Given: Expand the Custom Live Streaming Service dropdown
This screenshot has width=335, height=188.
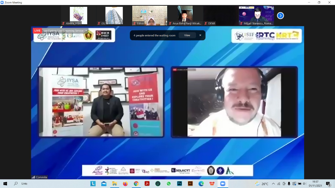Looking at the screenshot, I should (86, 31).
